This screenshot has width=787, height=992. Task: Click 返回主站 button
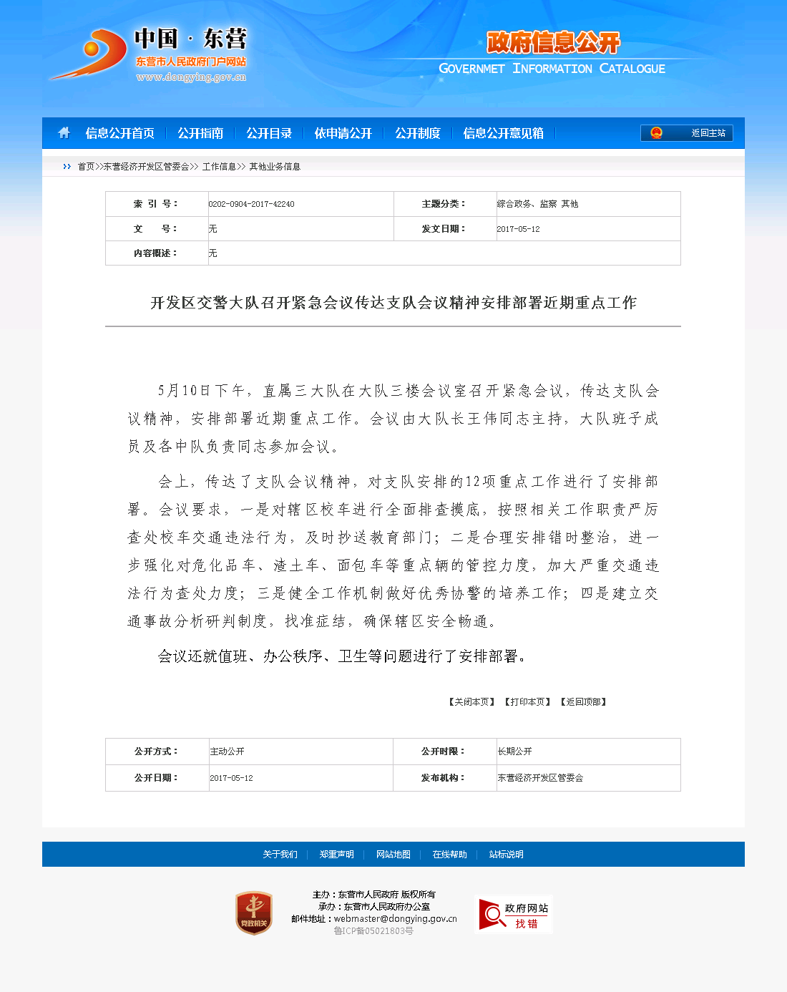(x=708, y=133)
